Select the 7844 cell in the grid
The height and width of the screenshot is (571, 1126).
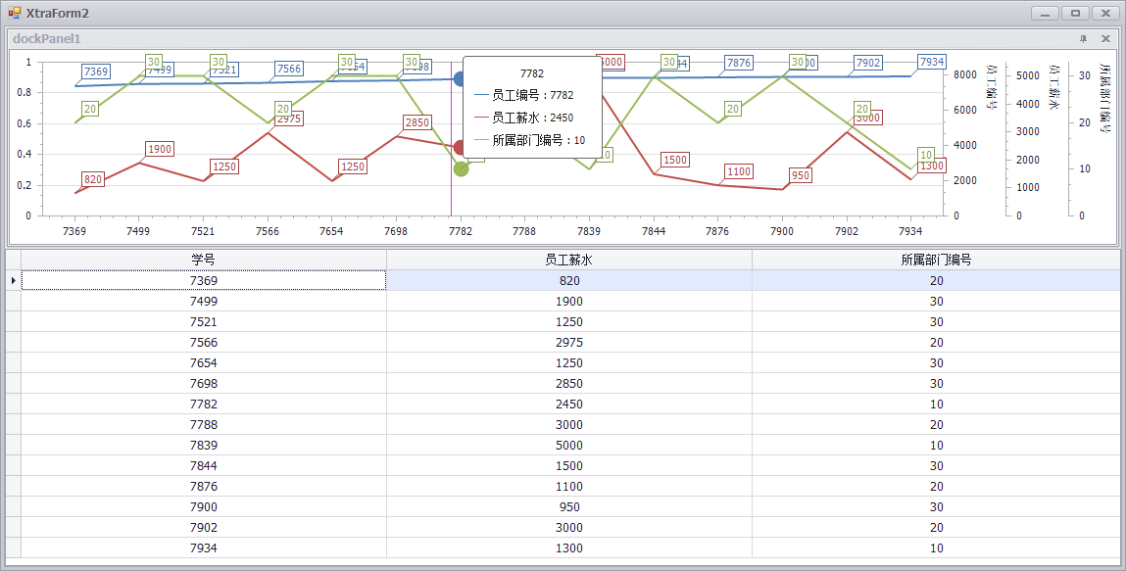point(204,465)
